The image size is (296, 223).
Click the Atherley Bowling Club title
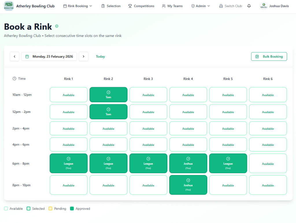[x=35, y=6]
